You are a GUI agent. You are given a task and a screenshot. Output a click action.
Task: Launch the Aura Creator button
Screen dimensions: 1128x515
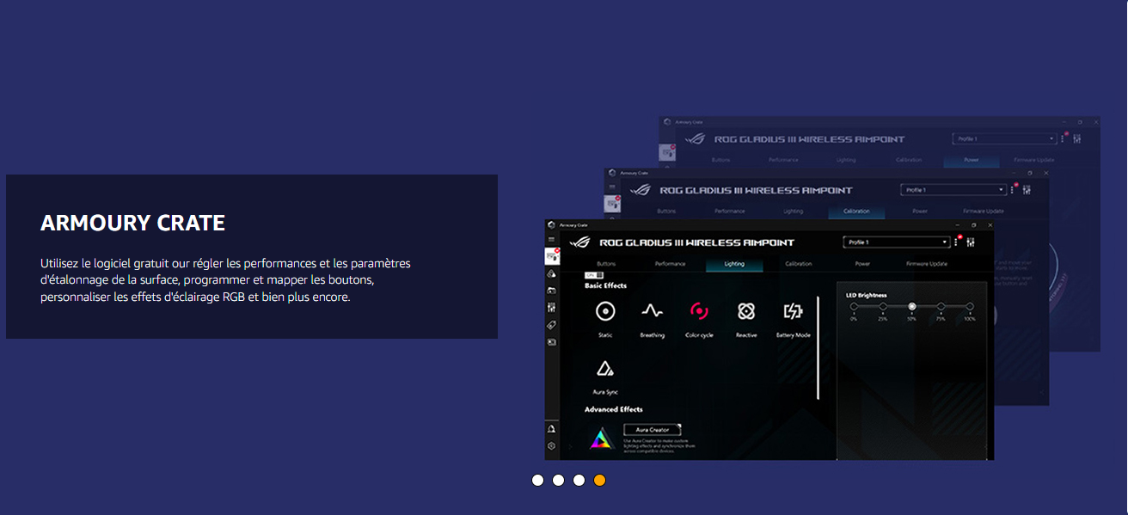coord(653,430)
